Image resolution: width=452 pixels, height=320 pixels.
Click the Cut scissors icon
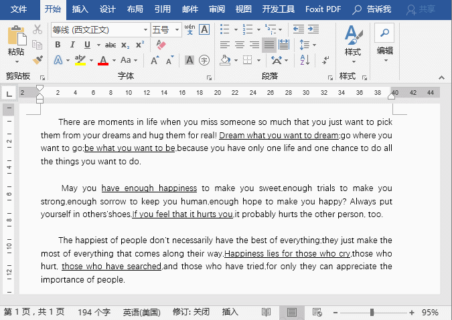click(37, 29)
